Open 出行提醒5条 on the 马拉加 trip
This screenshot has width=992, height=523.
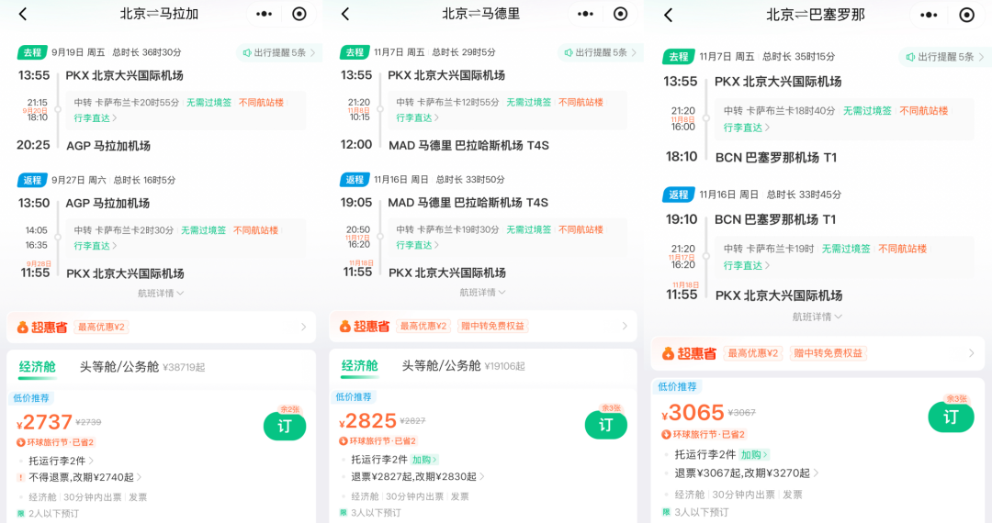point(279,53)
